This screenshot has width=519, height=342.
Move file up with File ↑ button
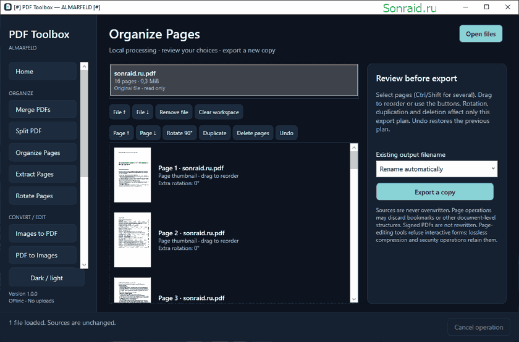click(x=119, y=112)
